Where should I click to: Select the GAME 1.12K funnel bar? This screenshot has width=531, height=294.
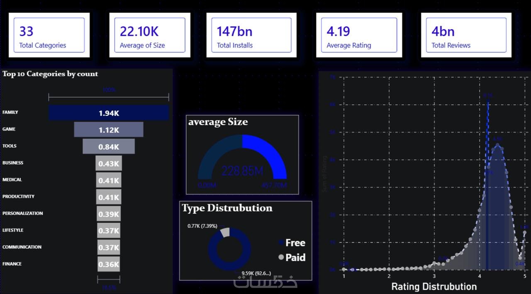[x=109, y=130]
